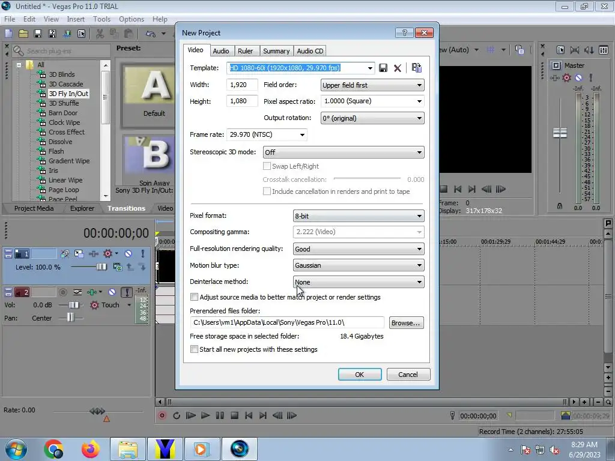Enable Adjust source media to match project
The width and height of the screenshot is (615, 461).
tap(194, 297)
